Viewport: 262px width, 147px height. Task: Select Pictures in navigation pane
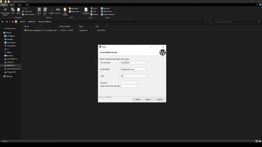tap(10, 56)
